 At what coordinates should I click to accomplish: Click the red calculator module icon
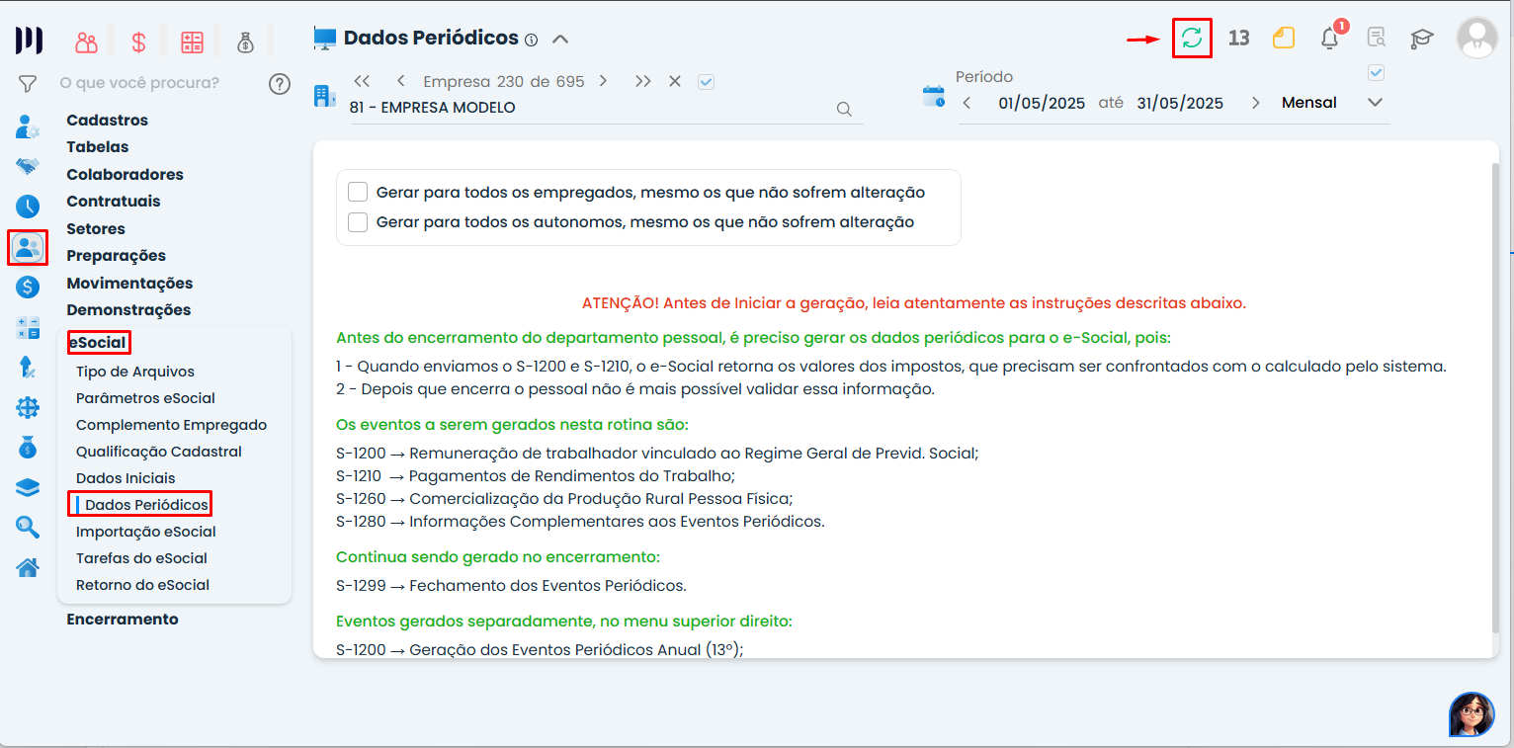192,42
